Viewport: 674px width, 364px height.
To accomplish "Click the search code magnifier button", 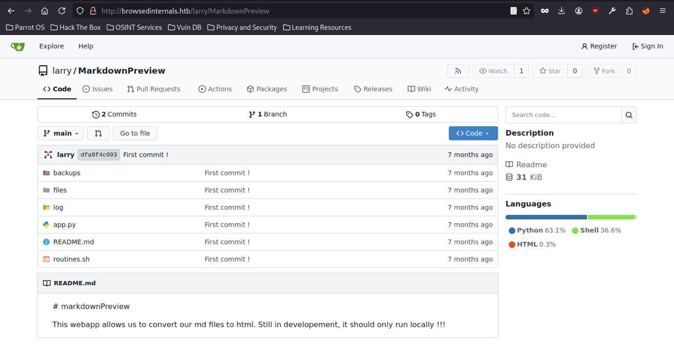I will coord(629,115).
